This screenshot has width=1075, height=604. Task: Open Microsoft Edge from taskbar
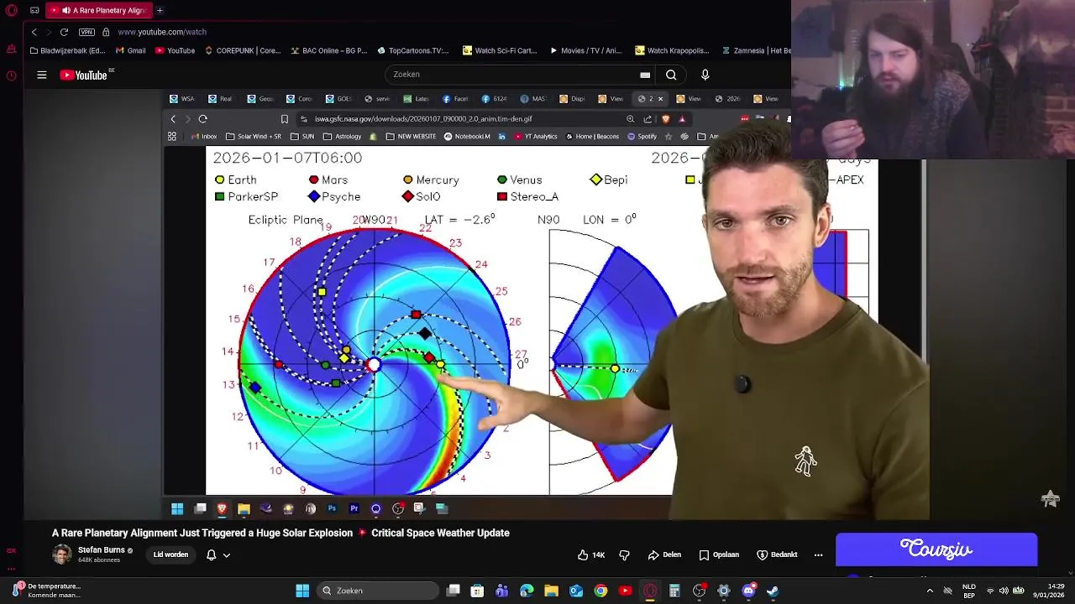click(527, 591)
